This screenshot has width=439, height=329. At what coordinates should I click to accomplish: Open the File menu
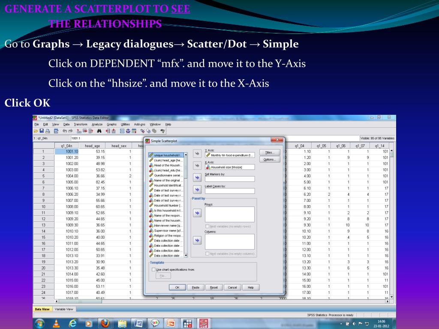coord(37,124)
